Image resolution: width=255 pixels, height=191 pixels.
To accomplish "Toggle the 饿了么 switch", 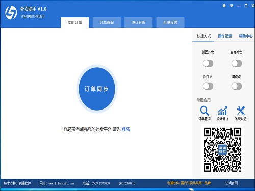I will pyautogui.click(x=208, y=86).
